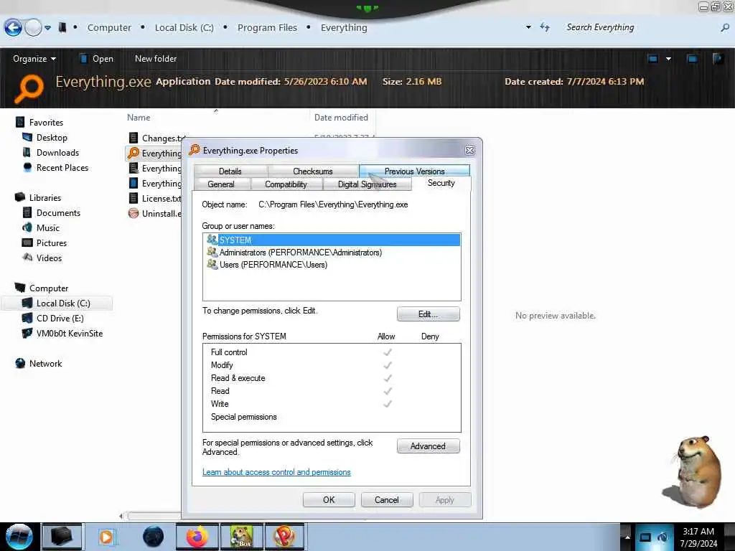Click the Edit... permissions button
The height and width of the screenshot is (551, 735).
point(428,314)
